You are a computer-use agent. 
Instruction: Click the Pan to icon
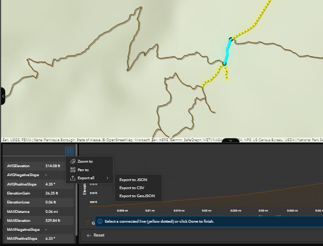[73, 170]
